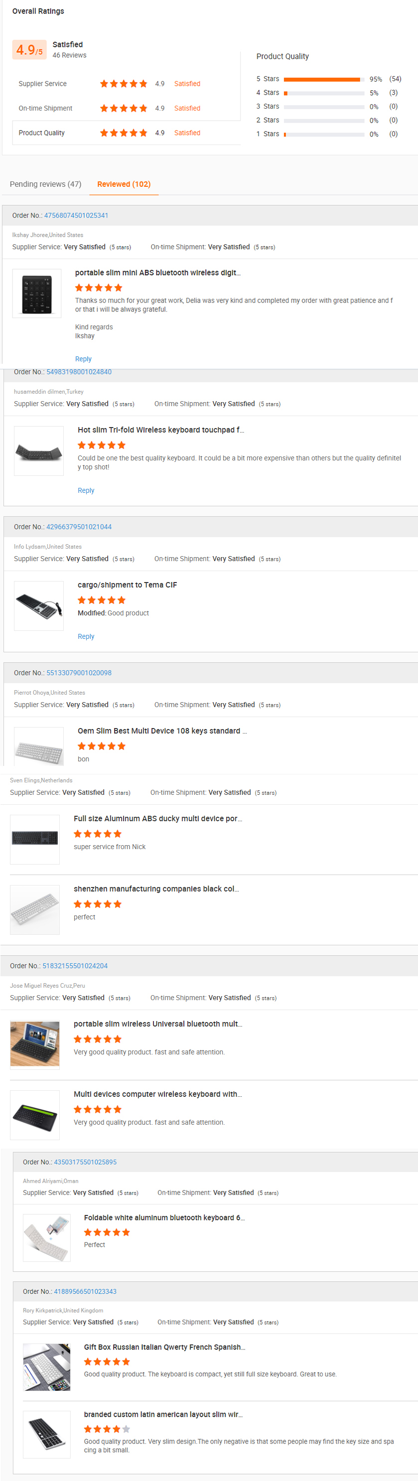Open order number 41889566501023343
Viewport: 418px width, 1481px height.
point(85,1291)
